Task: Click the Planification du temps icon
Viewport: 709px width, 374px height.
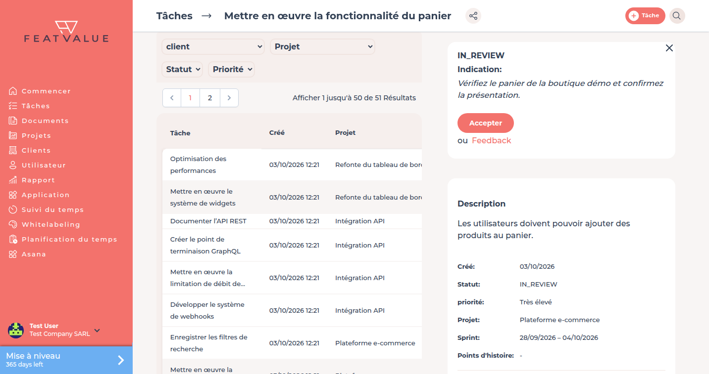Action: coord(13,239)
